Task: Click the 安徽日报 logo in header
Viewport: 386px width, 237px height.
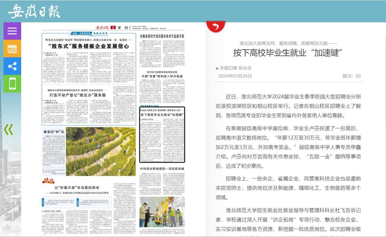Action: click(x=34, y=12)
